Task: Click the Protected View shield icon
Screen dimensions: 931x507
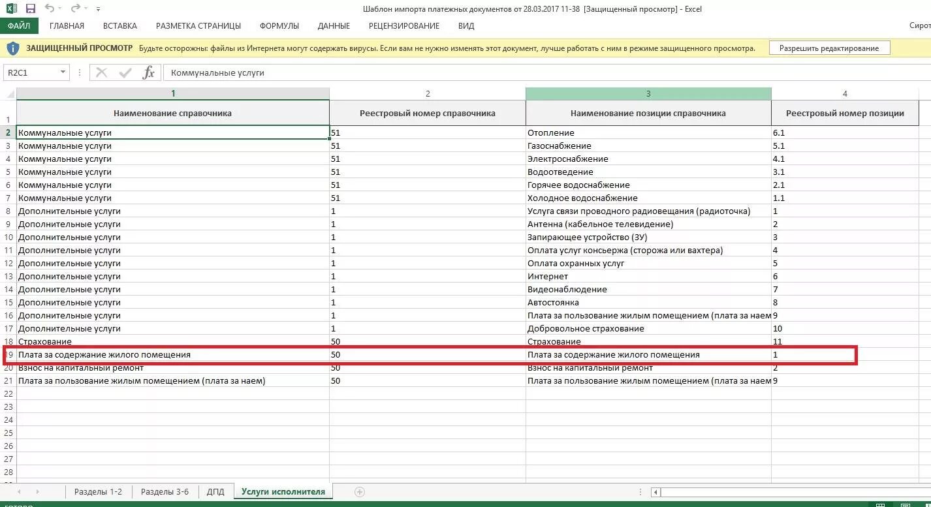Action: (12, 48)
